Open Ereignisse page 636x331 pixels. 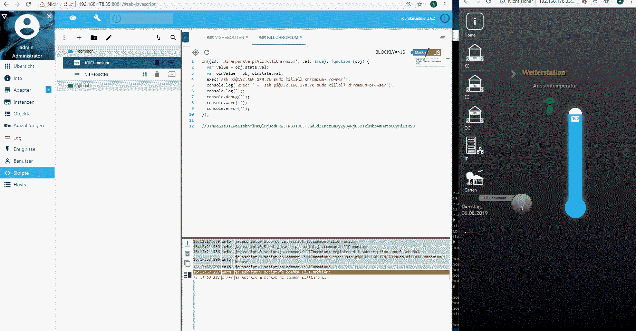click(x=27, y=149)
